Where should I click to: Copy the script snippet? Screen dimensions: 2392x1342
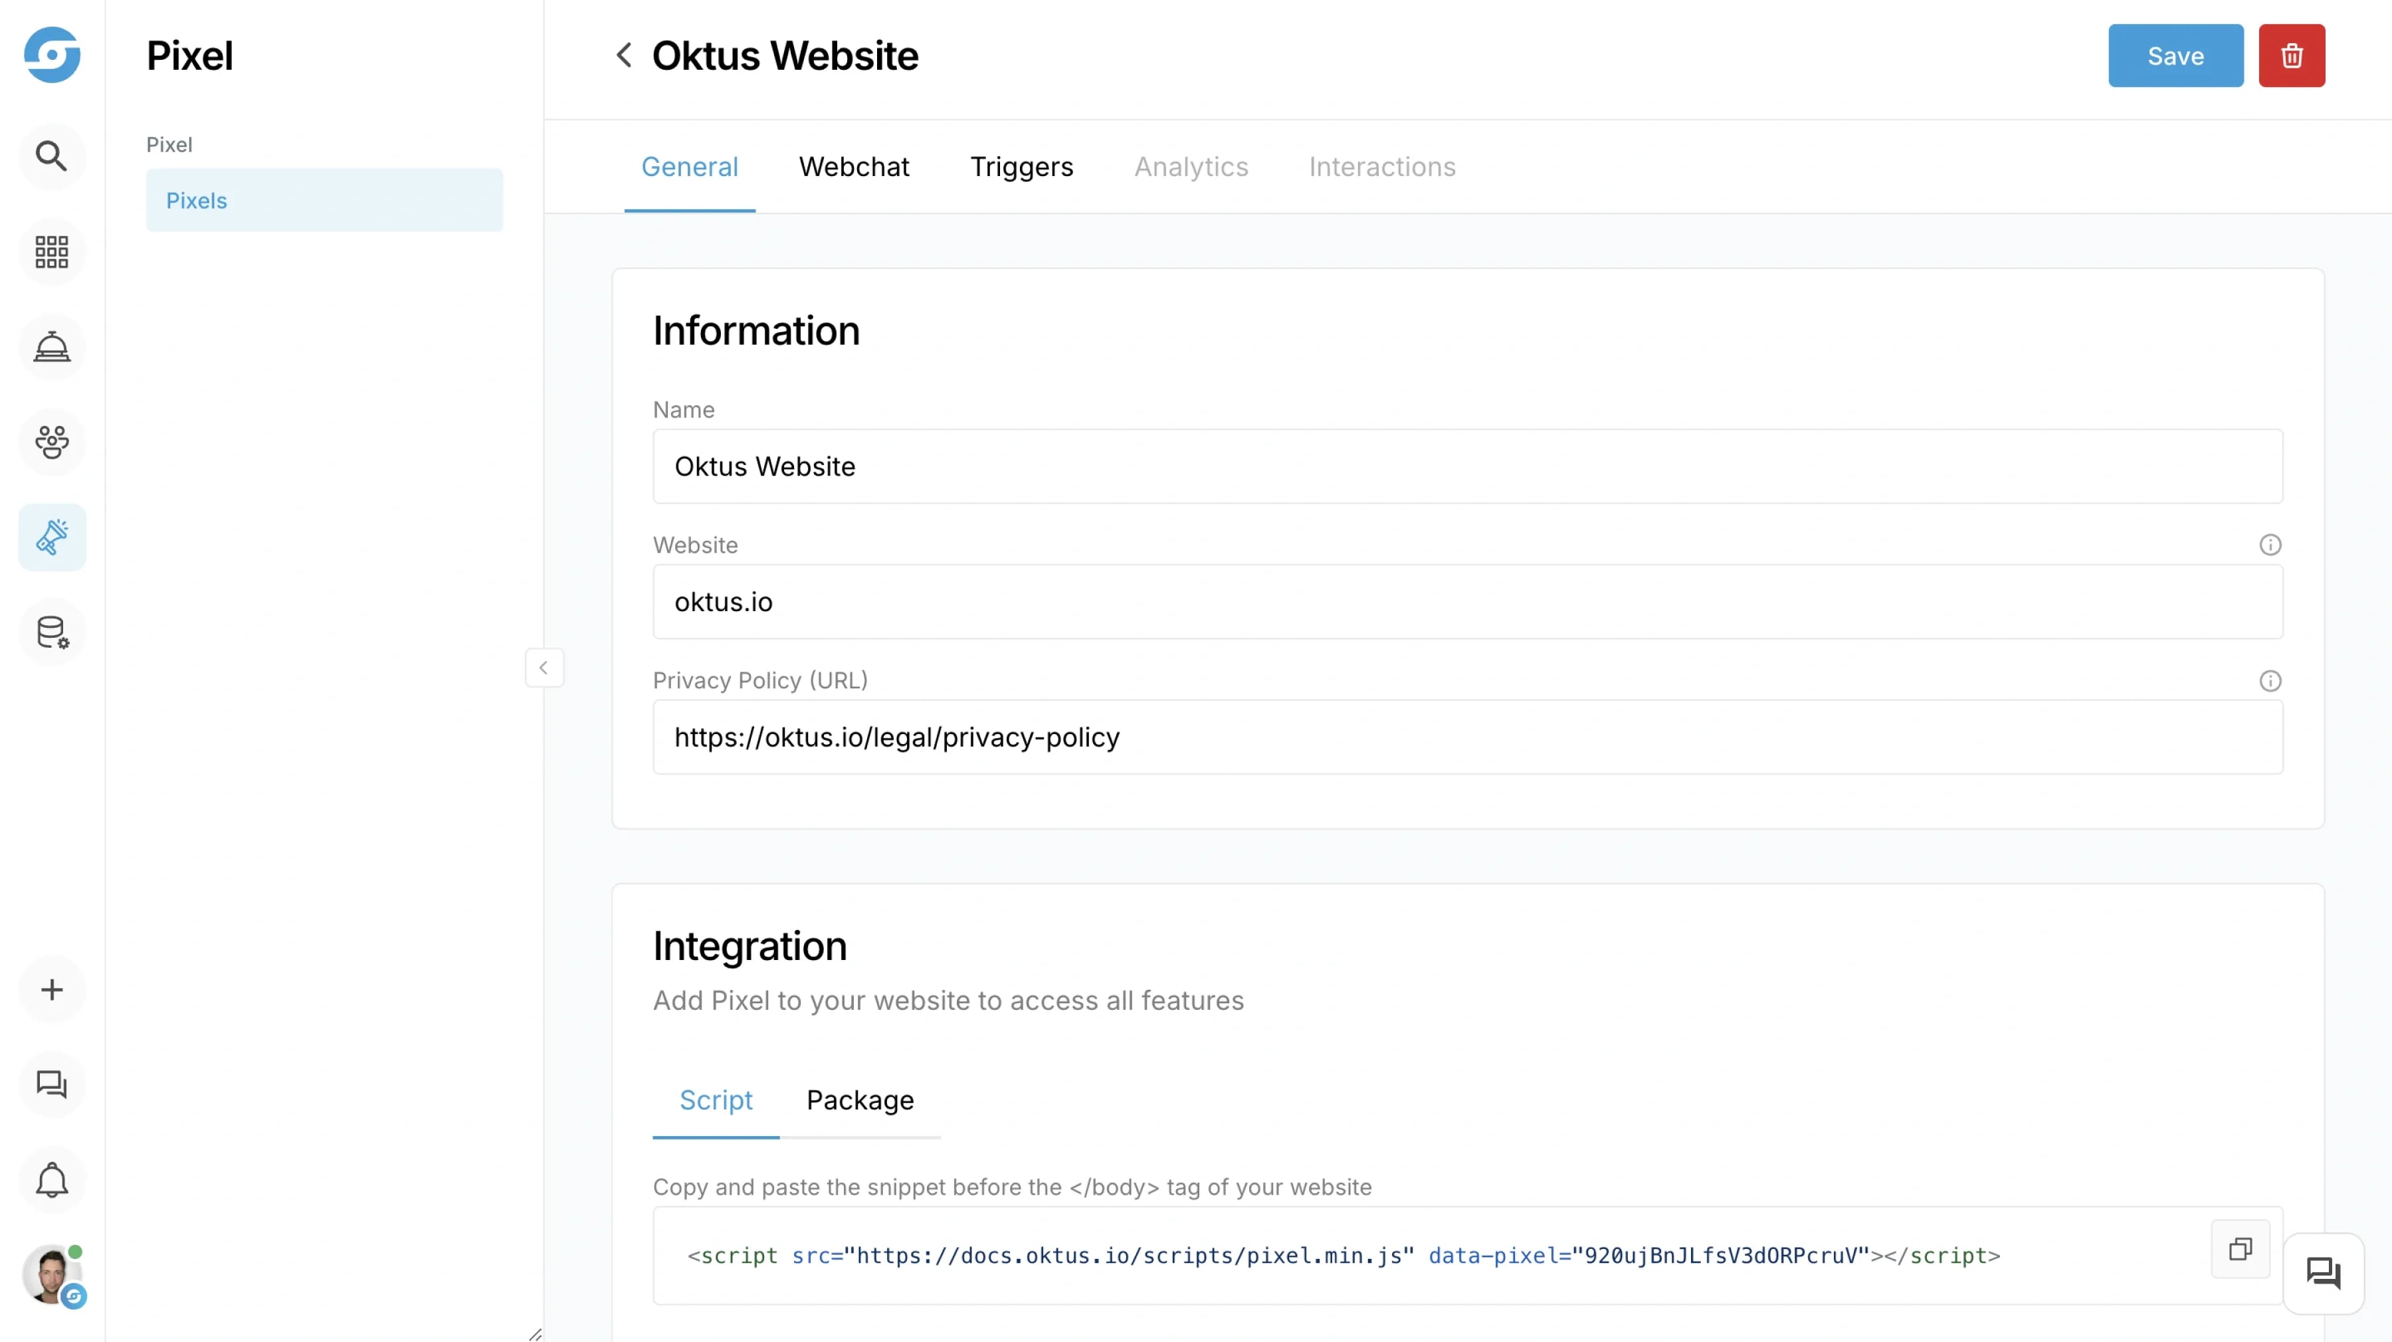click(x=2241, y=1249)
